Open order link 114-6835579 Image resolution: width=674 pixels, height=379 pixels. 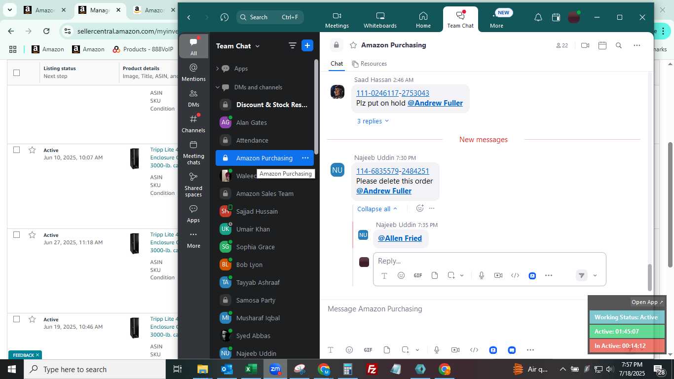point(377,171)
